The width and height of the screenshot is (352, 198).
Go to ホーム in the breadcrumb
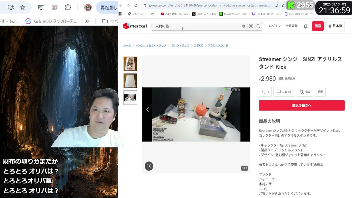[127, 45]
